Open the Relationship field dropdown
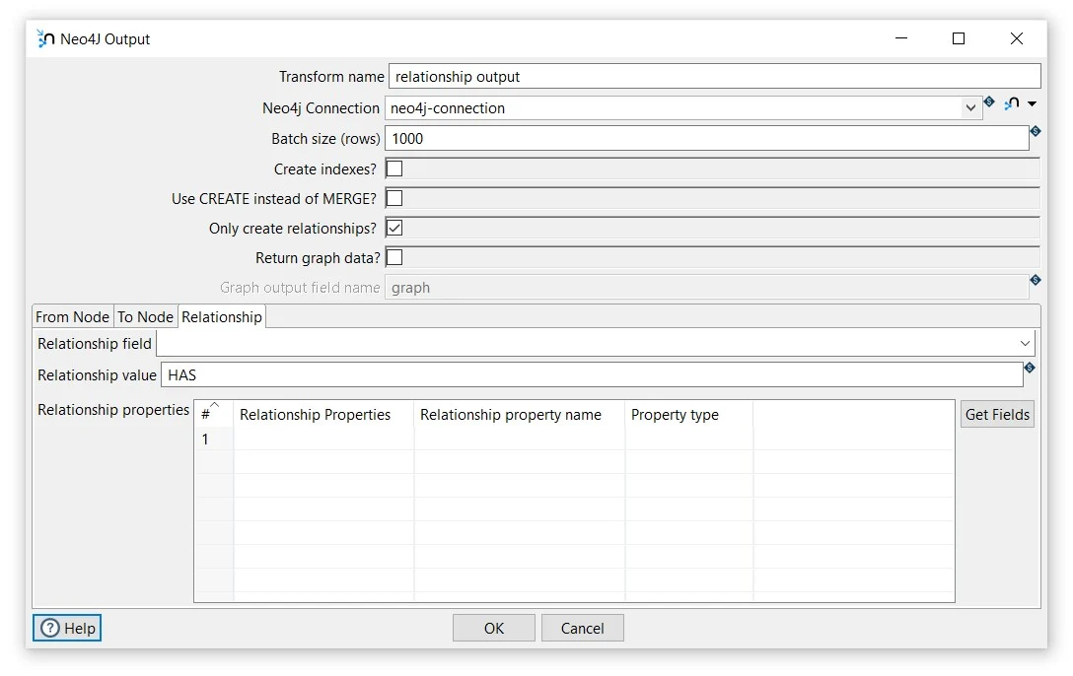 pos(1027,343)
